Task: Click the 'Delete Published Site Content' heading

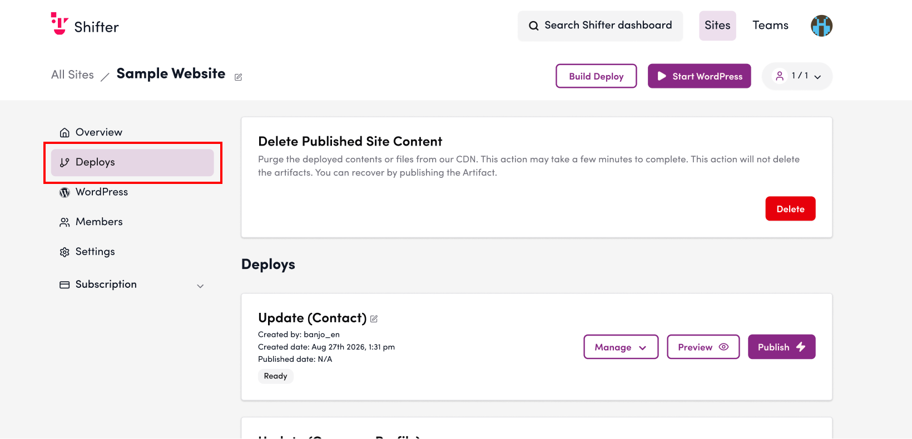Action: [x=350, y=141]
